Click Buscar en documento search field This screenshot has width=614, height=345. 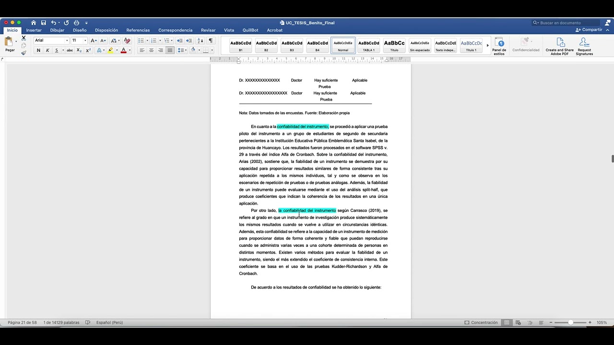(566, 23)
